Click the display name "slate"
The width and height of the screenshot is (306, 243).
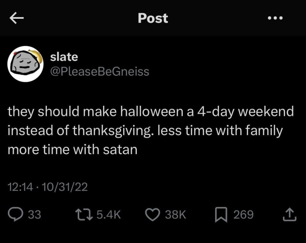(x=64, y=57)
